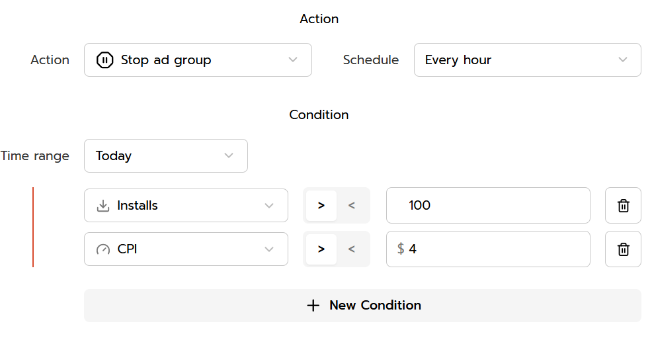This screenshot has height=338, width=650.
Task: Expand the Today time range dropdown
Action: point(165,156)
